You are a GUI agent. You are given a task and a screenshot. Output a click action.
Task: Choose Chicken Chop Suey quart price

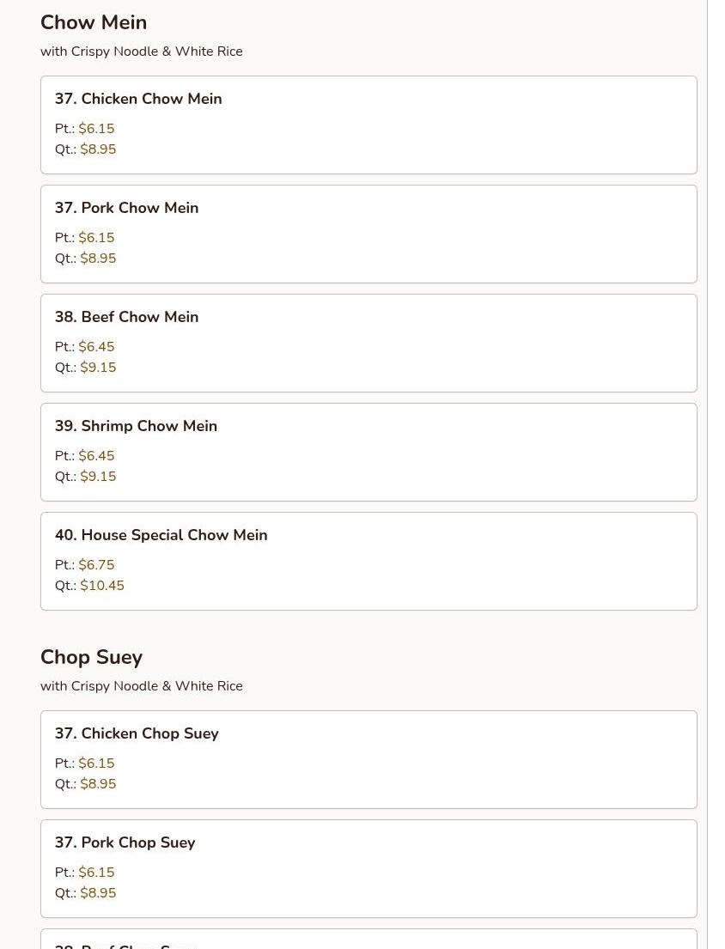pyautogui.click(x=98, y=784)
